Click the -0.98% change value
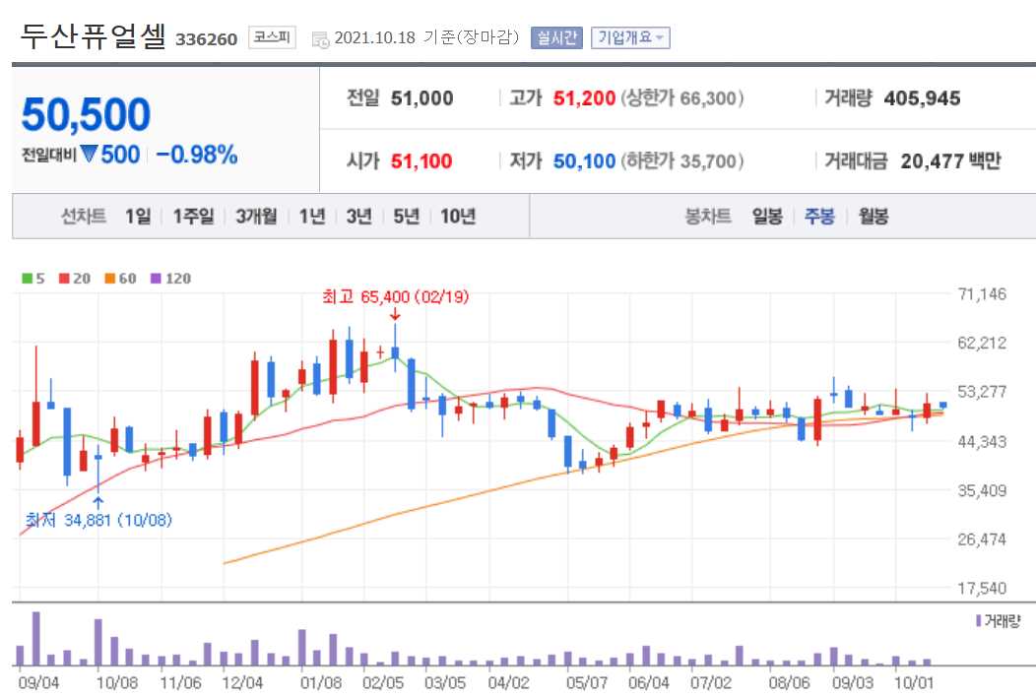The width and height of the screenshot is (1036, 698). 196,155
